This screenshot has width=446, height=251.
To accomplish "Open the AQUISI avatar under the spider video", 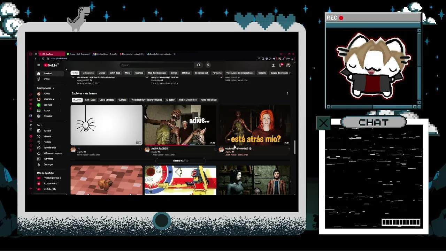I will 73,150.
